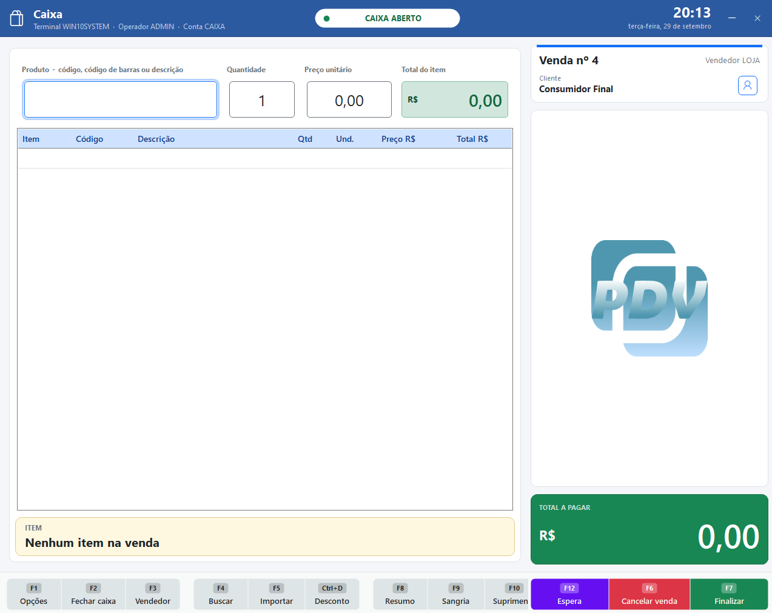This screenshot has height=613, width=772.
Task: Click the Total R$ column header
Action: [472, 139]
